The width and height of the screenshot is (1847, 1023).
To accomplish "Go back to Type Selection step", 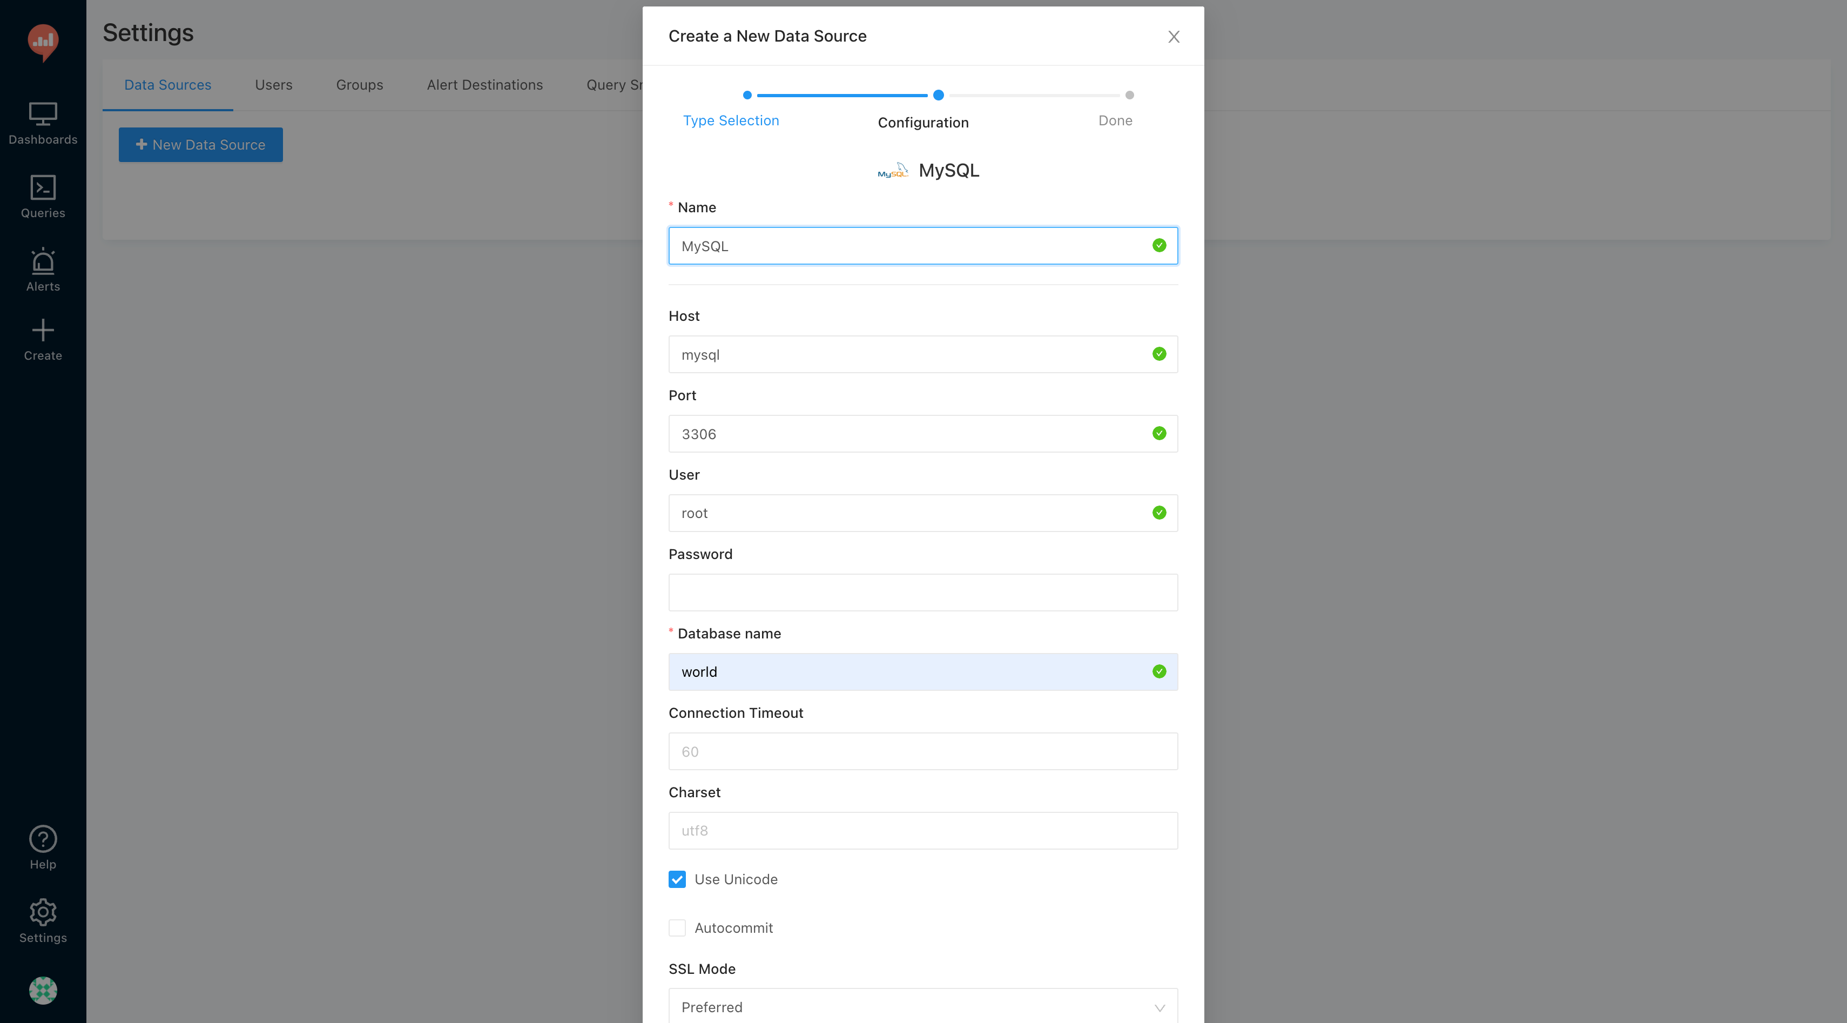I will [731, 120].
